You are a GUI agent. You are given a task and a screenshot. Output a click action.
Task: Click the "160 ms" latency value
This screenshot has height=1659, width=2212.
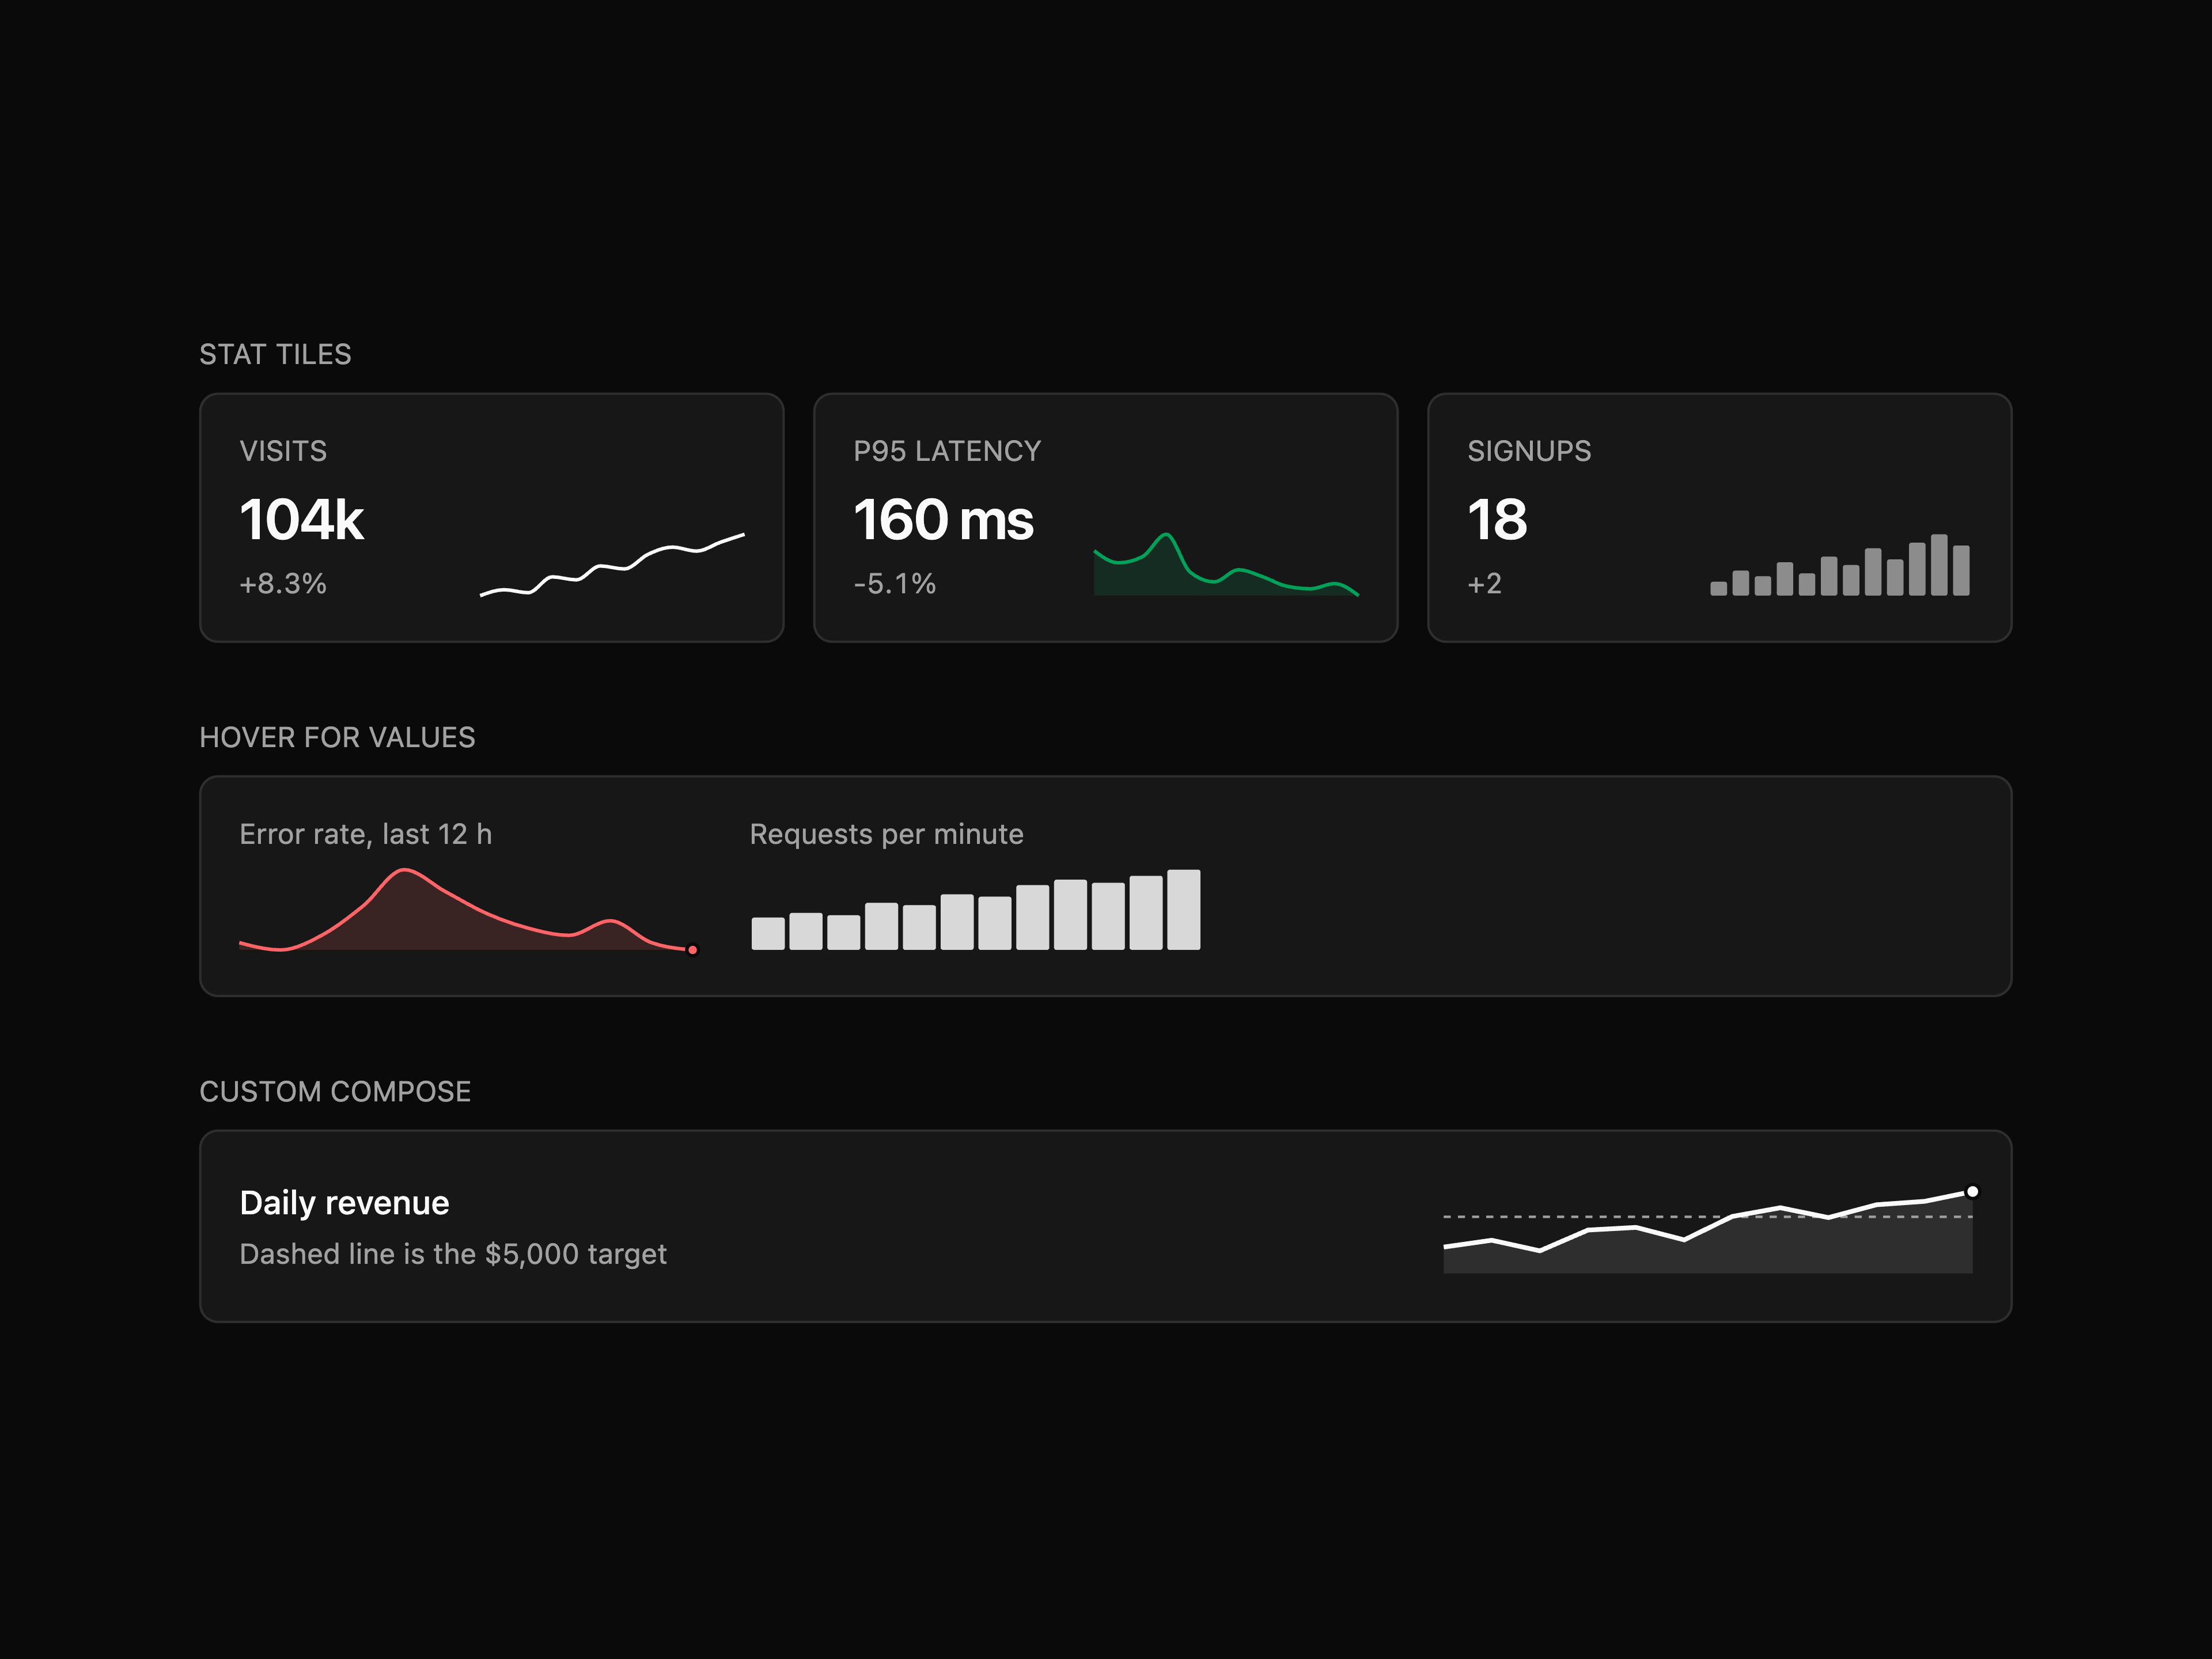click(x=943, y=520)
